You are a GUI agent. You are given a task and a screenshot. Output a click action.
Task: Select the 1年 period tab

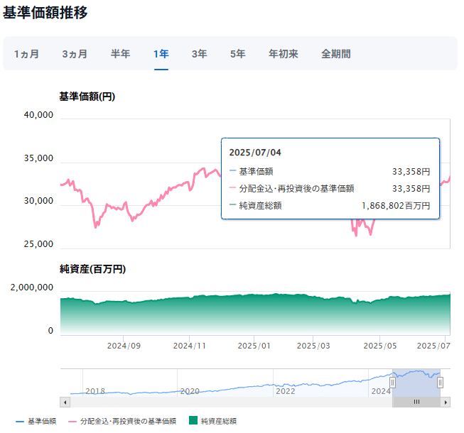pos(161,54)
